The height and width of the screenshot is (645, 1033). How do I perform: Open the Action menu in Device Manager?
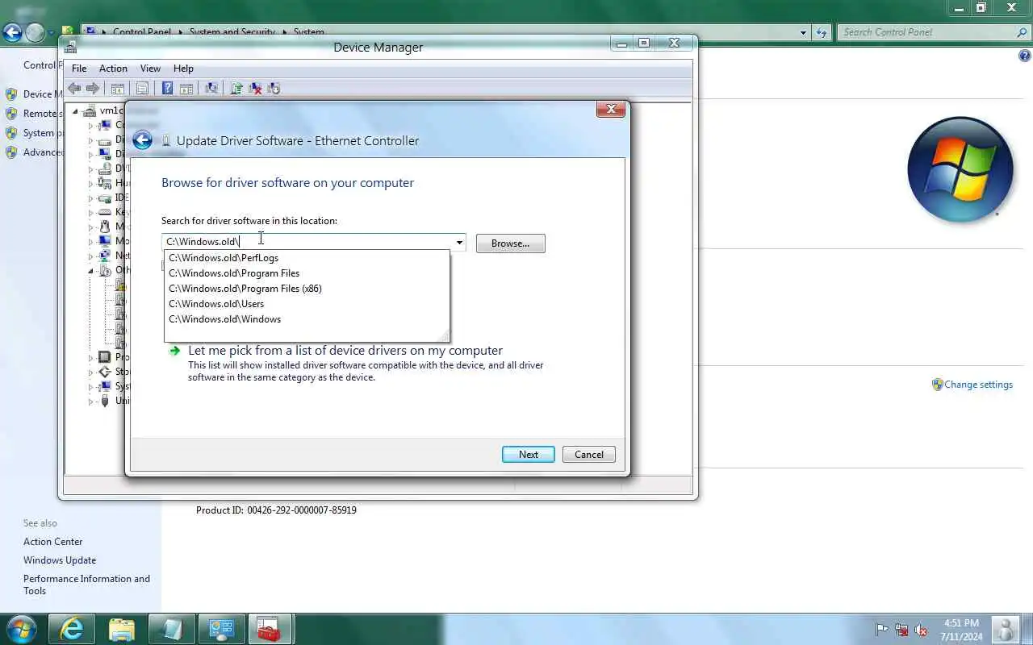pyautogui.click(x=113, y=69)
